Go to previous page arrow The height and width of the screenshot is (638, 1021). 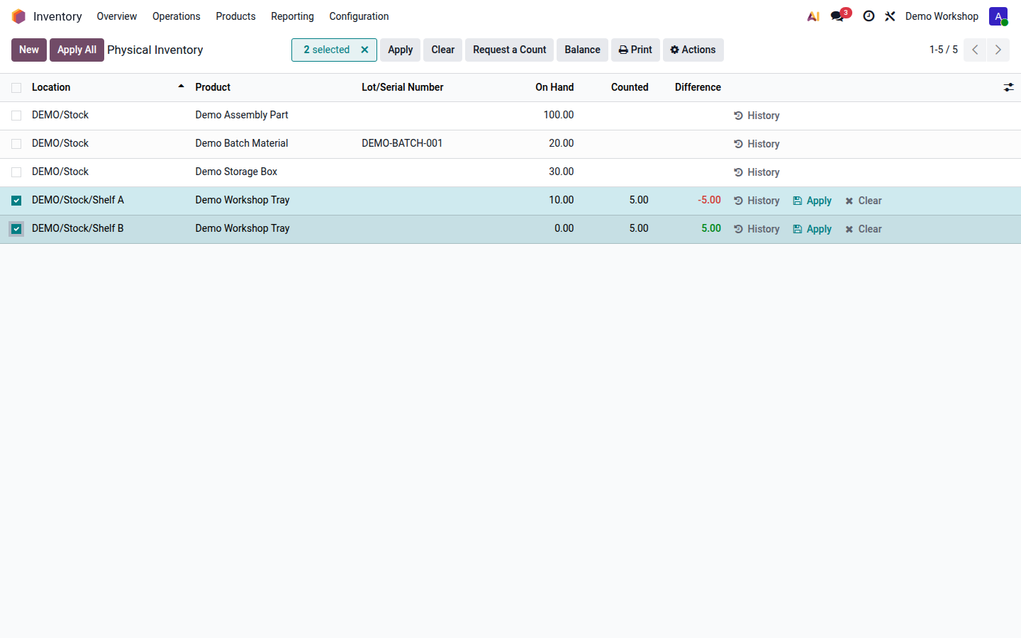click(x=975, y=50)
